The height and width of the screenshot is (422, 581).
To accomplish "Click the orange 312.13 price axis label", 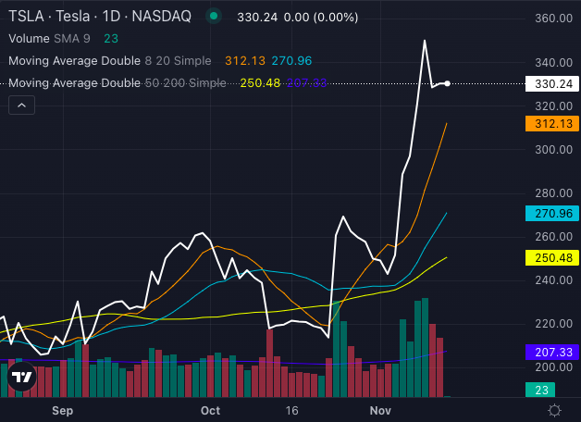I will point(550,123).
